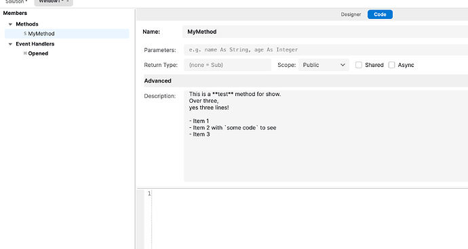468x249 pixels.
Task: Open the Solution tab
Action: click(16, 1)
